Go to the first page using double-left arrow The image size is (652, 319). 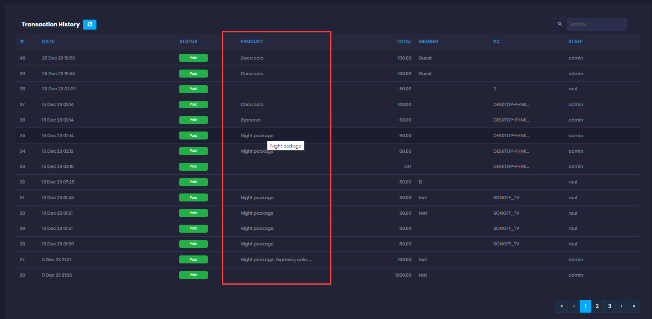(x=562, y=306)
